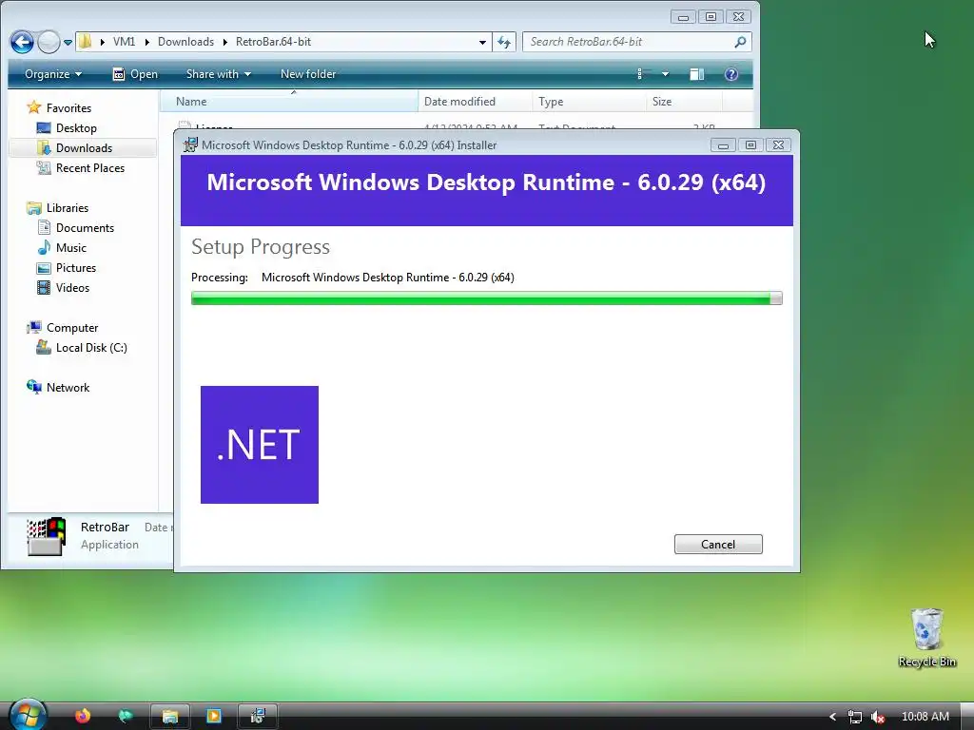Sort by Name column header
Viewport: 974px width, 730px height.
point(289,101)
